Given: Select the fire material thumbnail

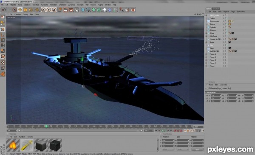Looking at the screenshot, I should tap(13, 145).
